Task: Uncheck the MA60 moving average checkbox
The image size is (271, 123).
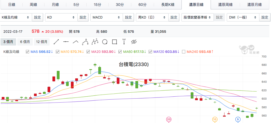Action: 120,52
